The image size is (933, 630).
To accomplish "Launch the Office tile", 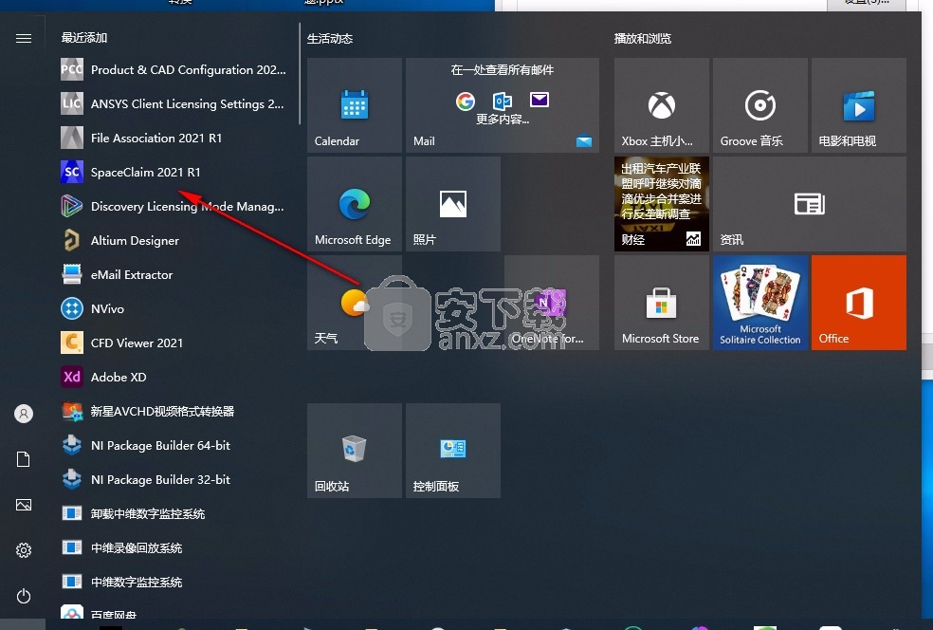I will coord(859,303).
